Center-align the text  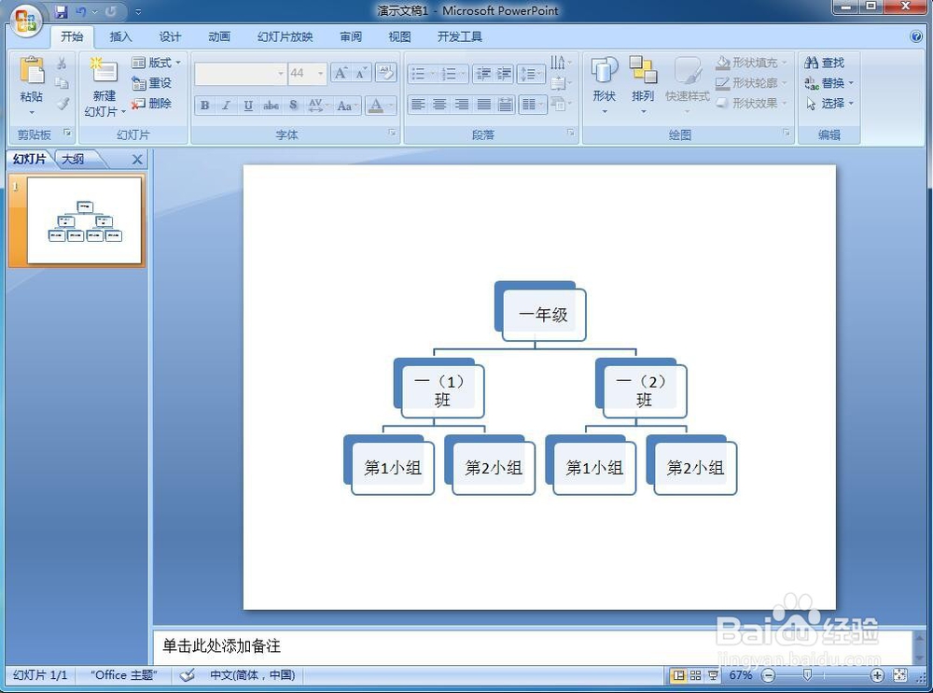tap(439, 105)
